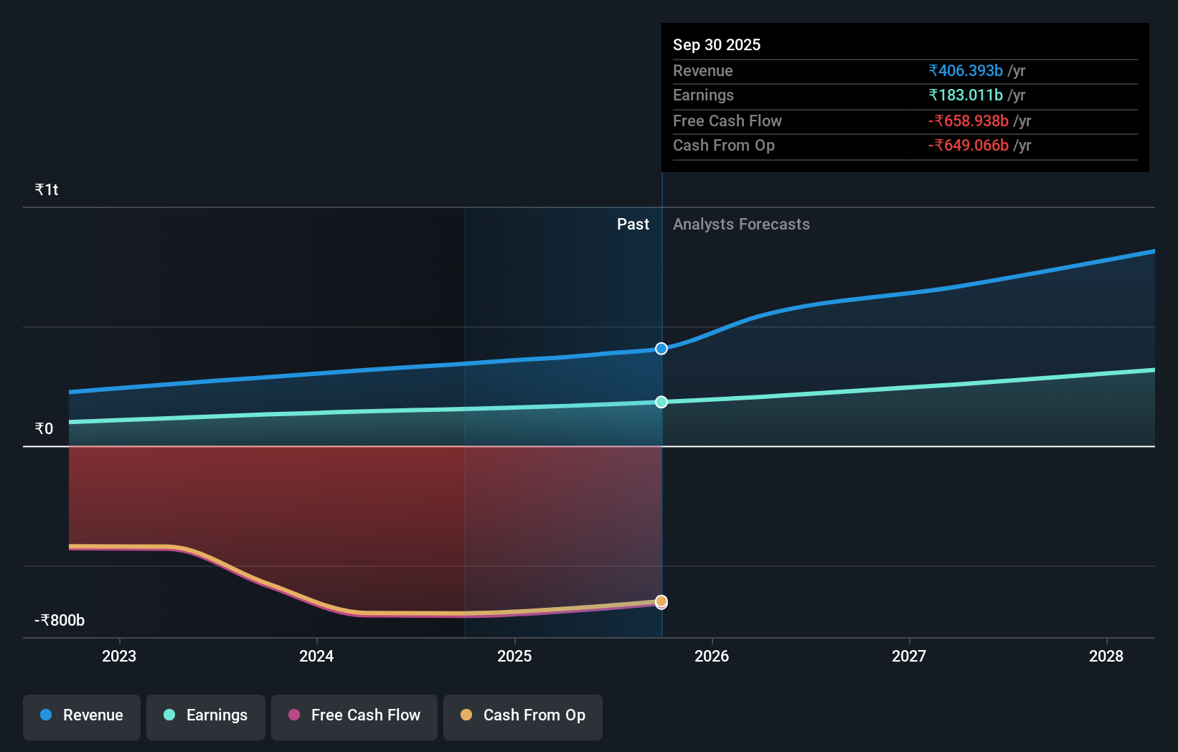Click the Cash From Op data point marker
This screenshot has width=1178, height=752.
(x=661, y=601)
